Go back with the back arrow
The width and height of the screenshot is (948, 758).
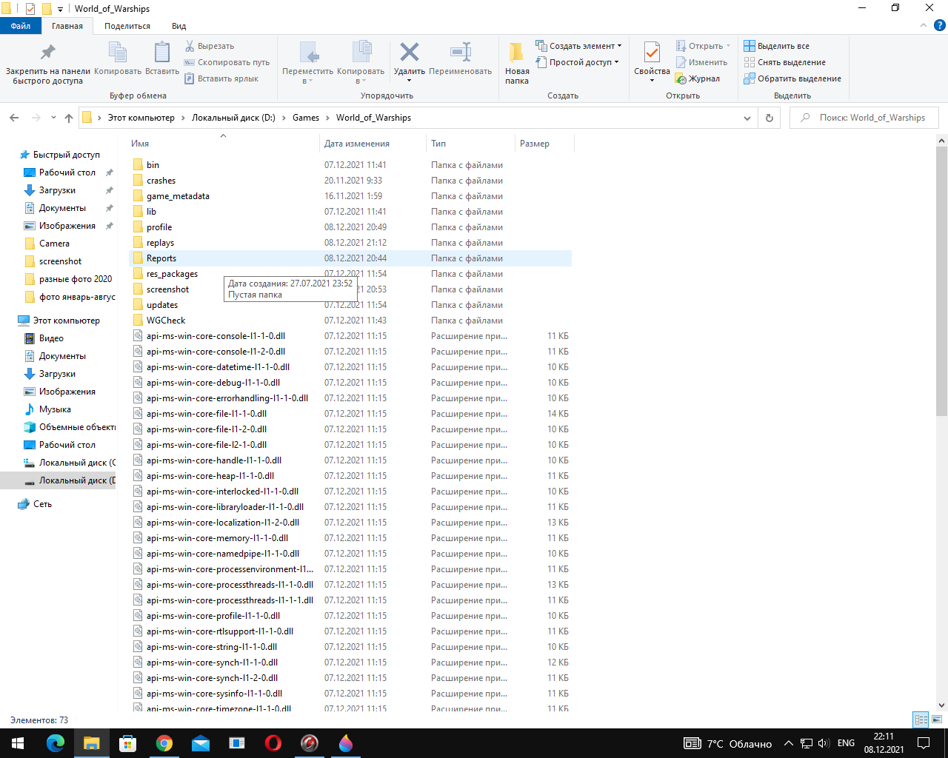(x=14, y=118)
